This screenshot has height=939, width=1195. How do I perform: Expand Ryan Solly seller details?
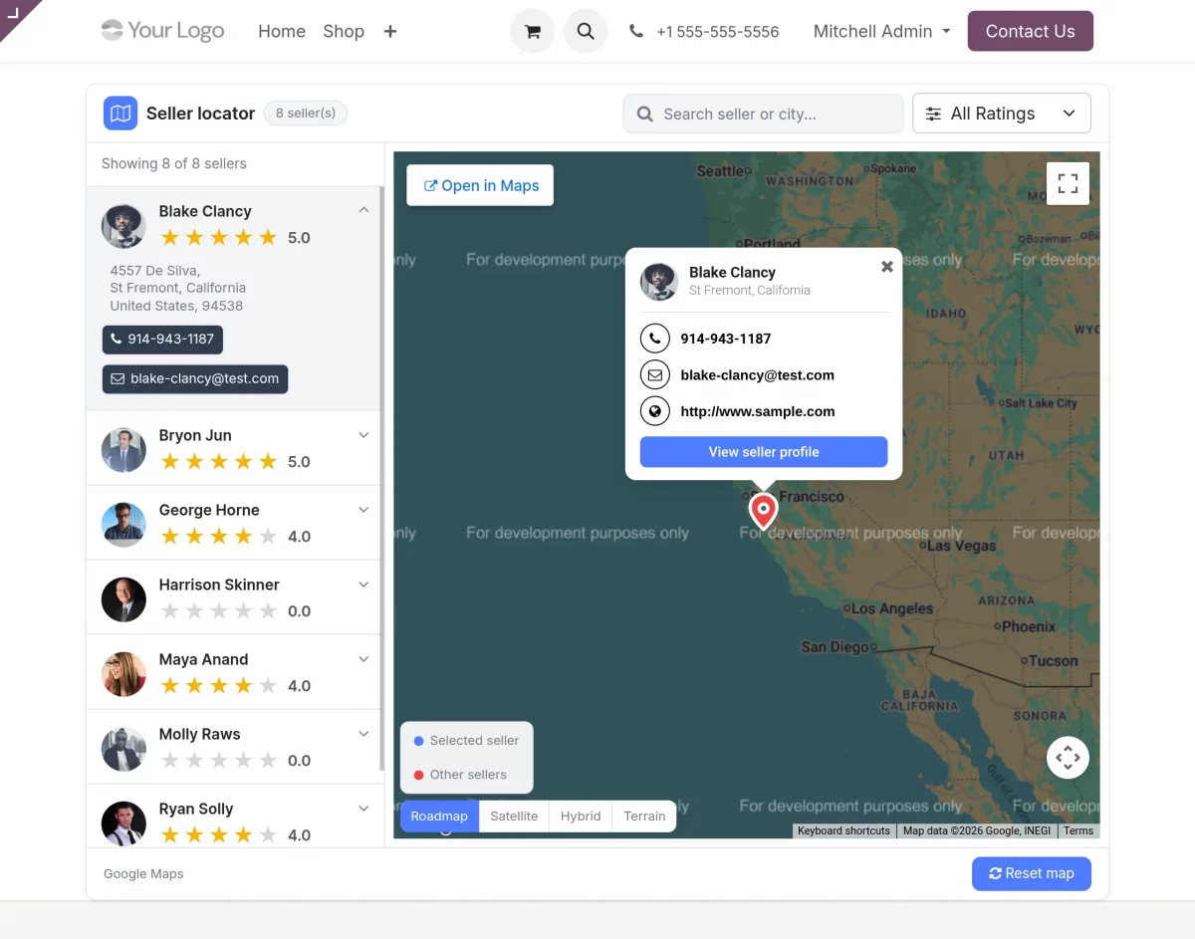point(363,809)
